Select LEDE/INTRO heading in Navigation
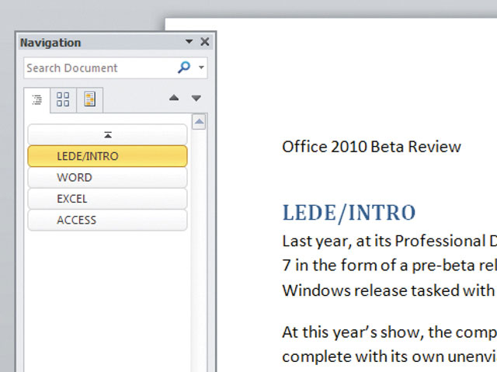 click(x=107, y=156)
